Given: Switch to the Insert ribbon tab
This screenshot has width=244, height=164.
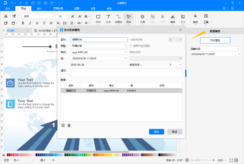Looking at the screenshot, I should tap(39, 9).
